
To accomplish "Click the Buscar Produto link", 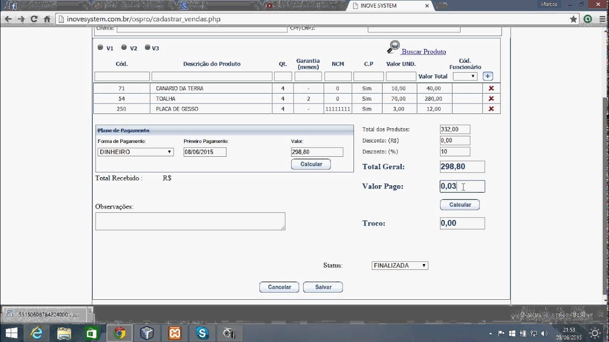I will point(423,51).
